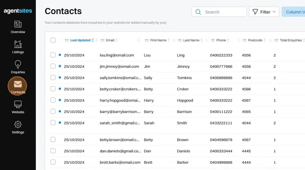
Task: Tick the select-all header checkbox
Action: coord(53,40)
